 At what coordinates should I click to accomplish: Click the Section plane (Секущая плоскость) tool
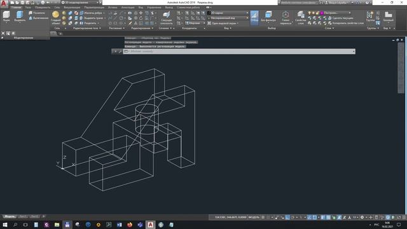(166, 18)
